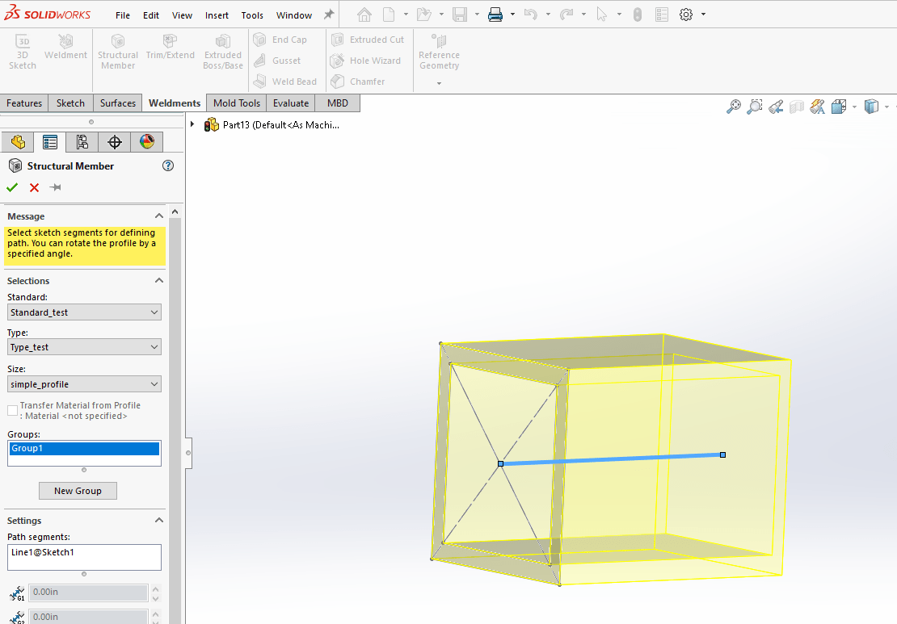Pin the Structural Member dialog
This screenshot has width=897, height=624.
click(x=55, y=186)
